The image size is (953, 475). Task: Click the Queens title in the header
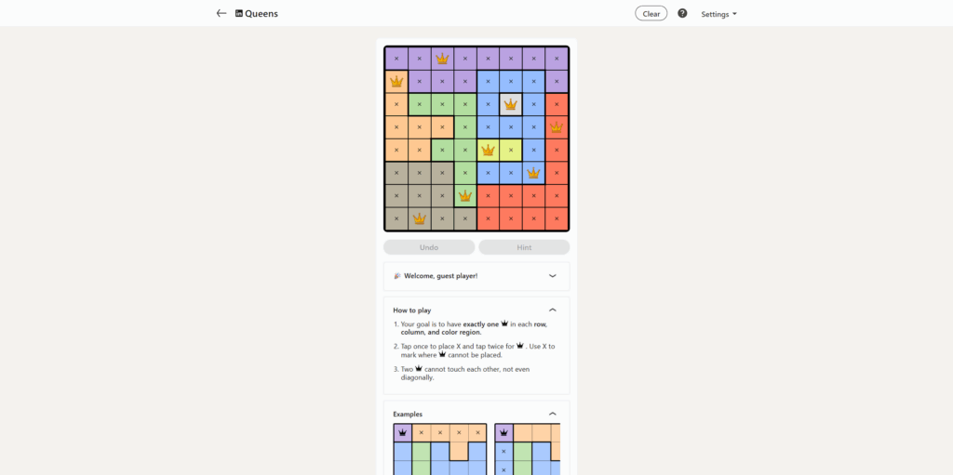click(262, 14)
